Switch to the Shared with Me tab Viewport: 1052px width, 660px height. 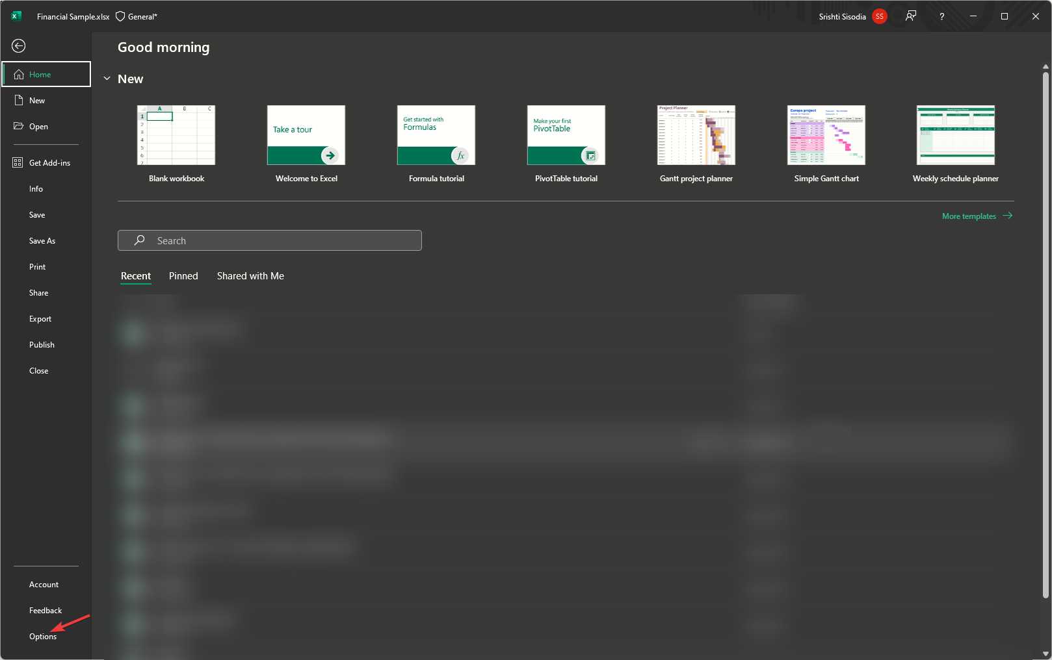pyautogui.click(x=250, y=276)
